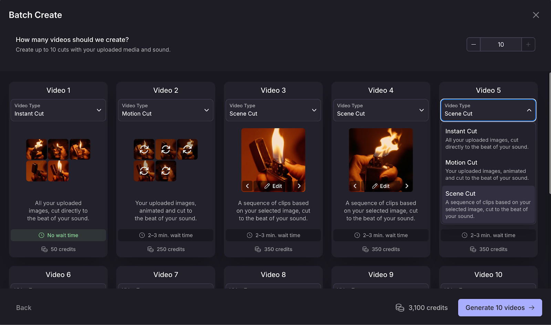This screenshot has height=325, width=551.
Task: Go to next image on Video 4
Action: click(x=407, y=186)
